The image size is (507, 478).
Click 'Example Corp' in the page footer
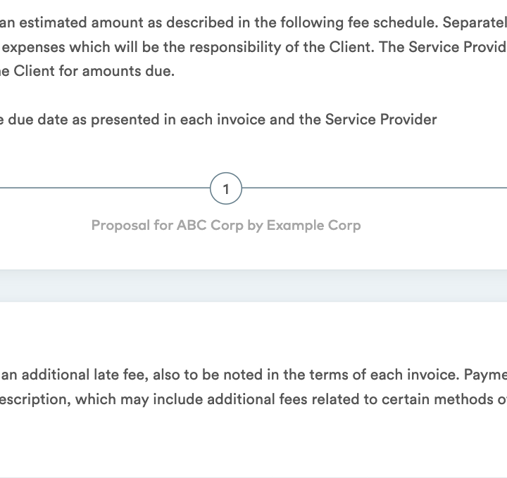pos(313,225)
